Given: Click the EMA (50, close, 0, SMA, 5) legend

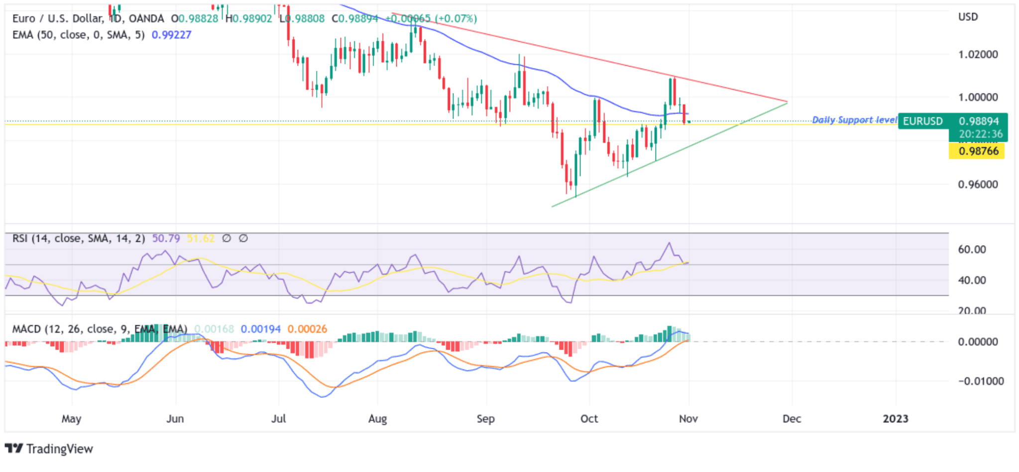Looking at the screenshot, I should 78,35.
